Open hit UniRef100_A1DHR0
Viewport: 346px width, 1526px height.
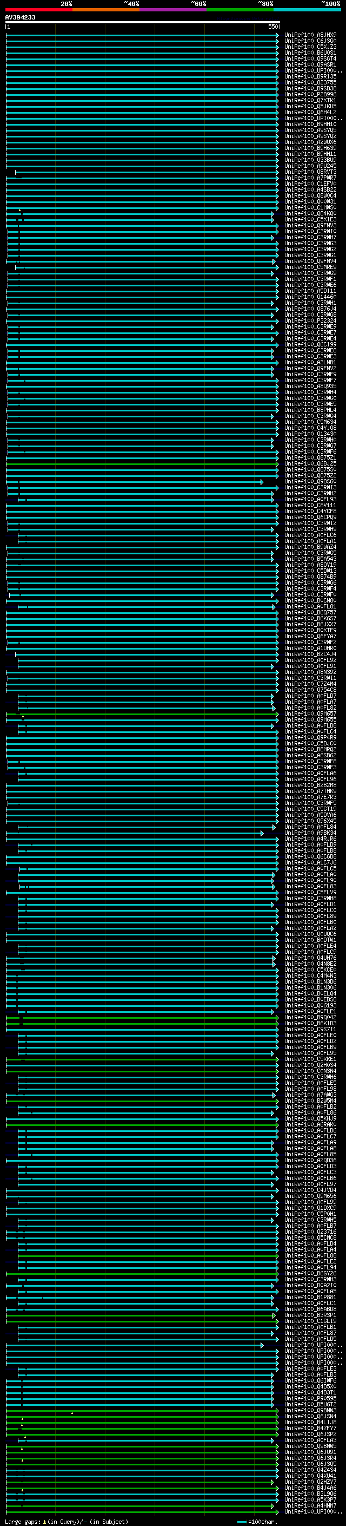tap(310, 648)
